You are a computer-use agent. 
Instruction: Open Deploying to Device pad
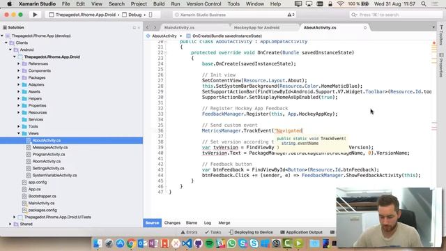pos(251,232)
